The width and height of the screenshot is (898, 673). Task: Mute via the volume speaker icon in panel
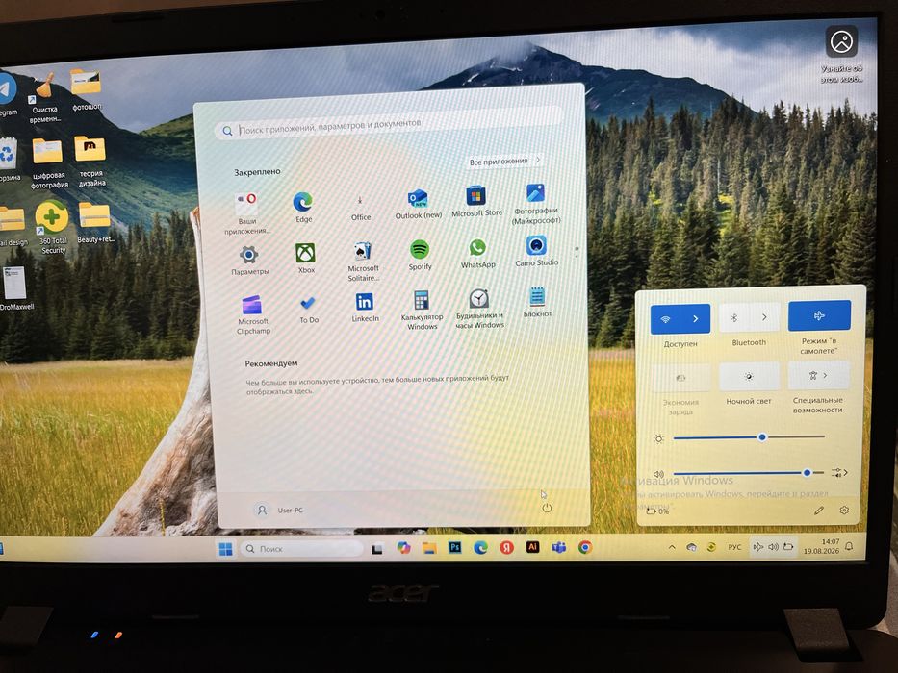tap(658, 474)
